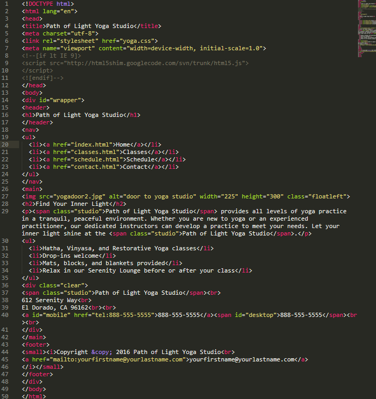376x399 pixels.
Task: Click the span id "desktop" value
Action: pyautogui.click(x=261, y=315)
